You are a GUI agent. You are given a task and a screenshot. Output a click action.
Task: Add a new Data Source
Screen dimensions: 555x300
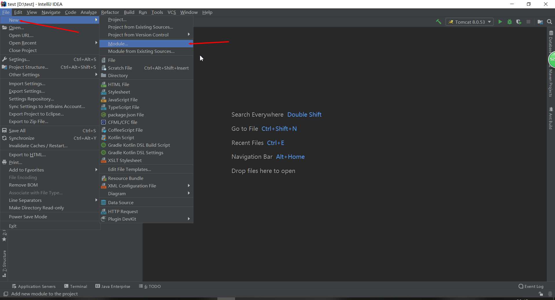[146, 202]
